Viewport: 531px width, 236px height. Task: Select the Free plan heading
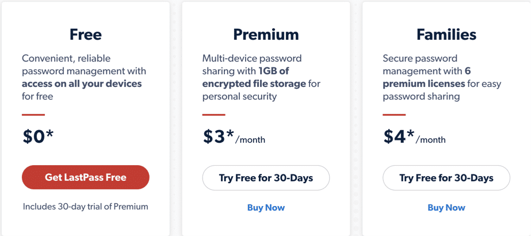[x=85, y=35]
